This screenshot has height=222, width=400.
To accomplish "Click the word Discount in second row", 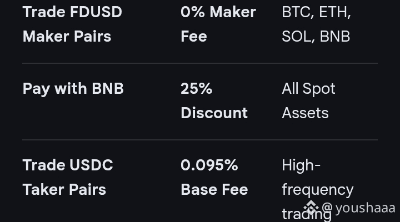I will [x=214, y=113].
